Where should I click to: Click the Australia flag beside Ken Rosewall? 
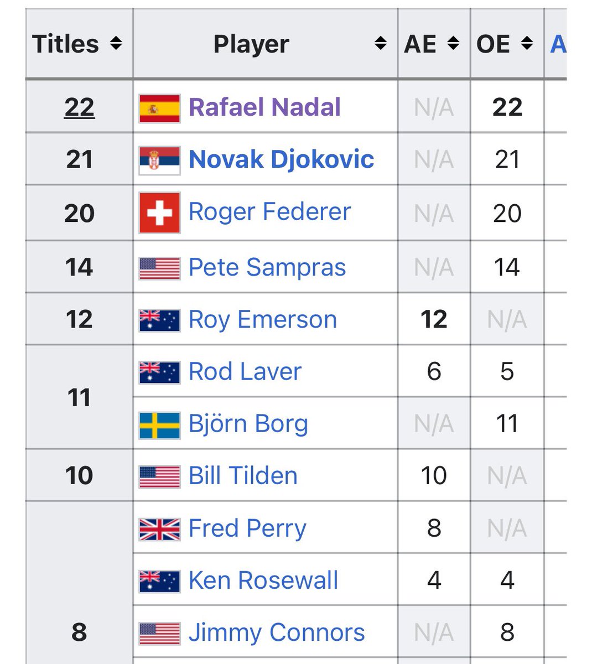(x=159, y=581)
